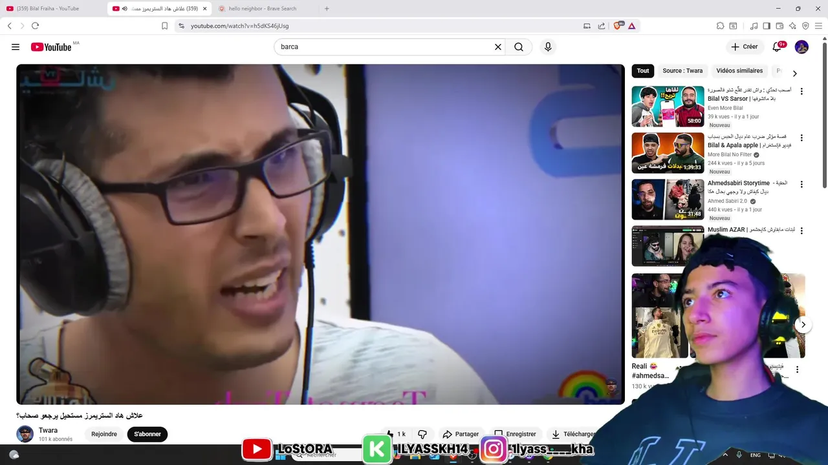Click the address bar URL

tap(239, 26)
